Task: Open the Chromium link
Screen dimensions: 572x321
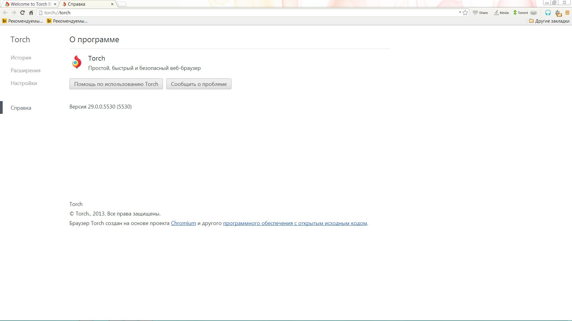Action: (184, 223)
